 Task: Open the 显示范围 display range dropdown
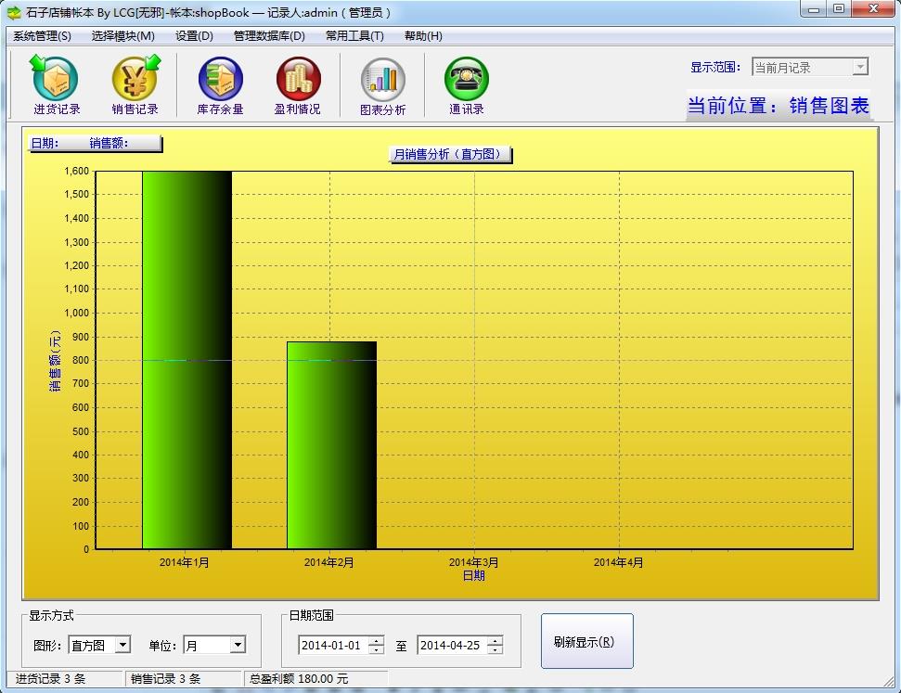[859, 67]
